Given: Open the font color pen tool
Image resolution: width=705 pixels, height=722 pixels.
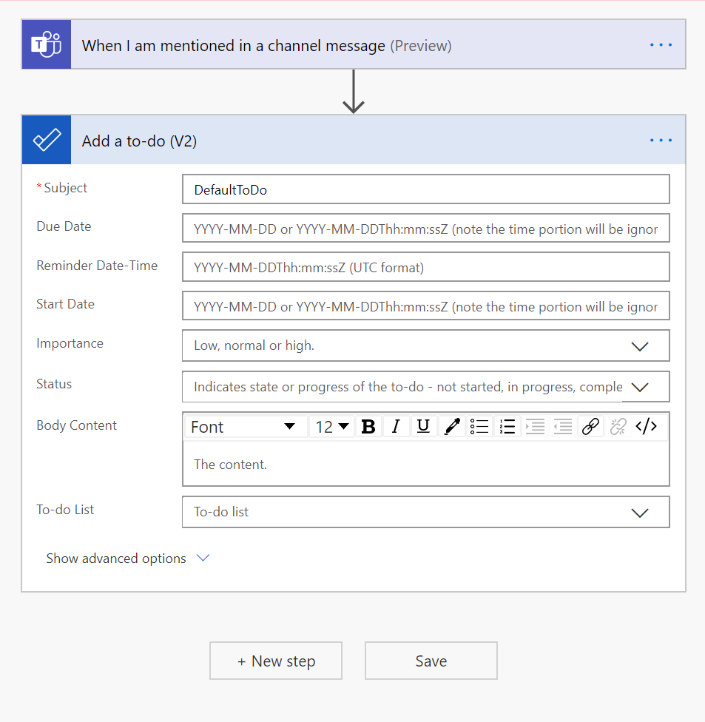Looking at the screenshot, I should point(452,427).
